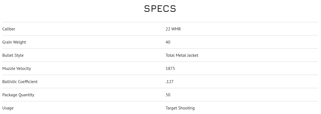Click the Bullet Style label
This screenshot has height=114, width=321.
(13, 55)
